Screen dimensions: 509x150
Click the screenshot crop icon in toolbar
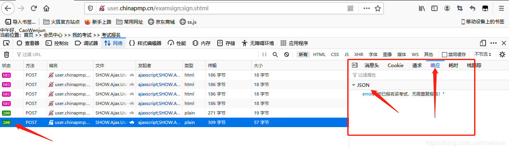[x=460, y=8]
